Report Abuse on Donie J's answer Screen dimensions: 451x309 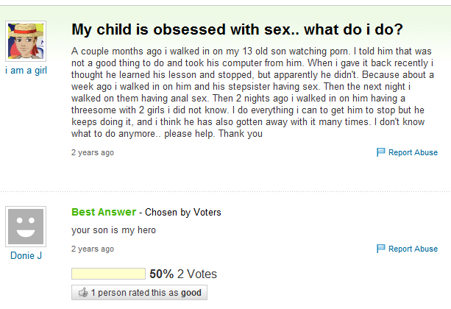pos(412,249)
